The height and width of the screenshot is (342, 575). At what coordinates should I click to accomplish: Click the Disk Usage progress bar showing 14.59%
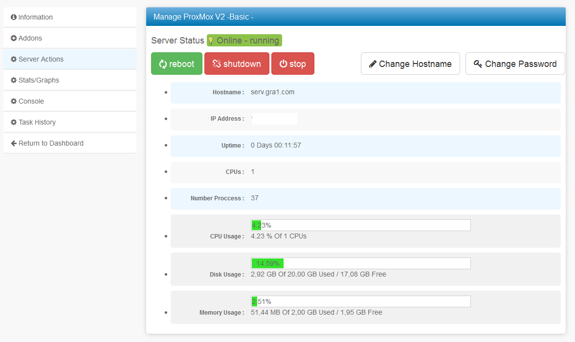point(361,263)
